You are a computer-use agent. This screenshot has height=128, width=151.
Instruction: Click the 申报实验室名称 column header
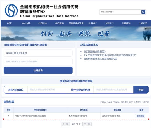pyautogui.click(x=40, y=110)
